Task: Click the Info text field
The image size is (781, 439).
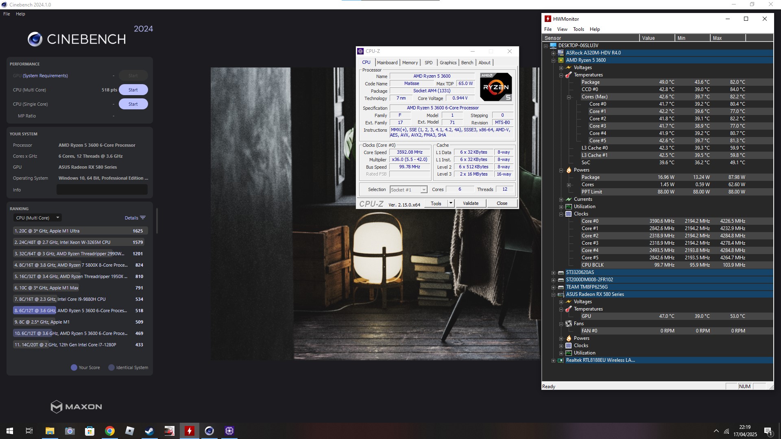Action: click(102, 190)
